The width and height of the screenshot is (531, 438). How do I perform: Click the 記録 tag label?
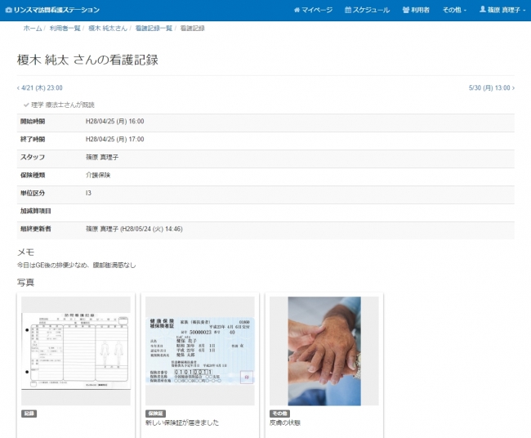[x=29, y=413]
